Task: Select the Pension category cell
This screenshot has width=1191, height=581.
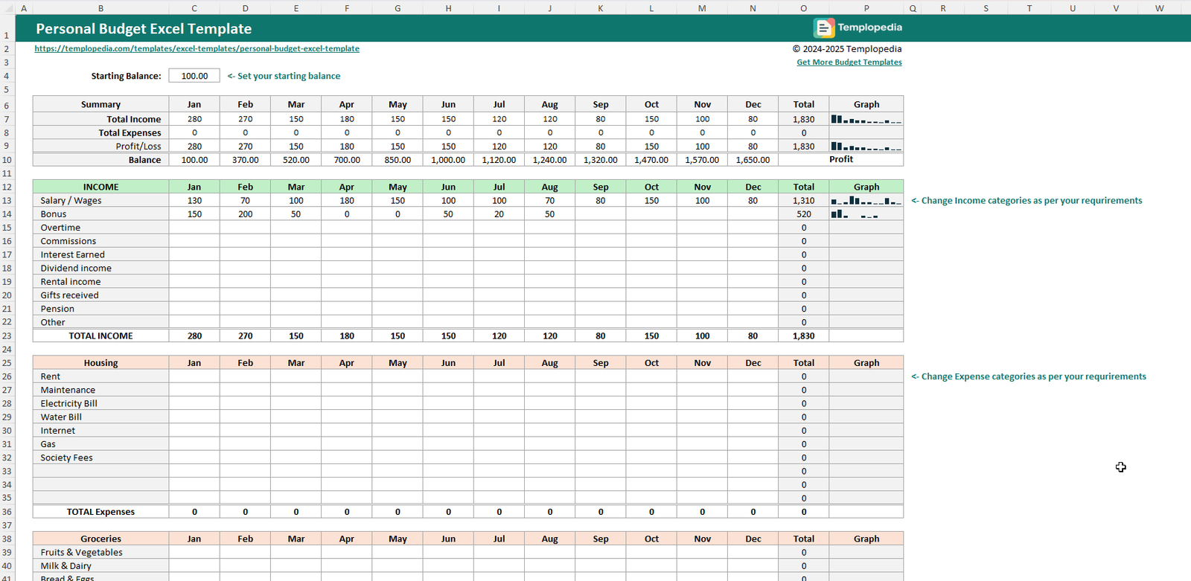Action: click(100, 309)
